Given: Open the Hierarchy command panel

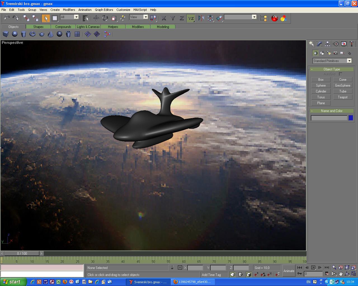Looking at the screenshot, I should coord(328,44).
